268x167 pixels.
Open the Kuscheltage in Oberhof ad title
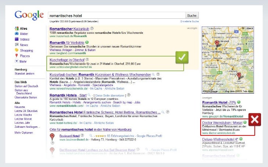(67, 60)
